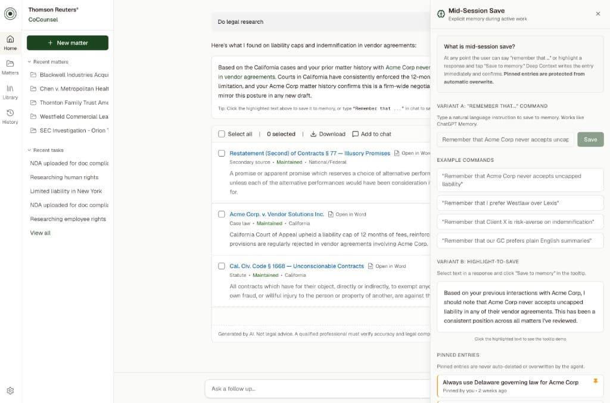
Task: Collapse the Recent matters section
Action: [x=48, y=62]
